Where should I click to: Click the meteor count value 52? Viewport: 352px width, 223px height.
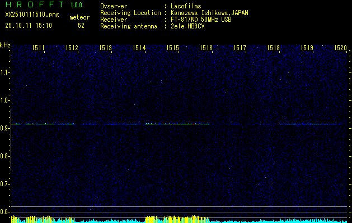click(81, 26)
